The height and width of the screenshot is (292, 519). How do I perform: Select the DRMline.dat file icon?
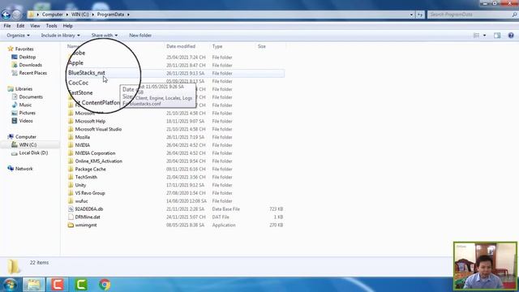click(71, 217)
